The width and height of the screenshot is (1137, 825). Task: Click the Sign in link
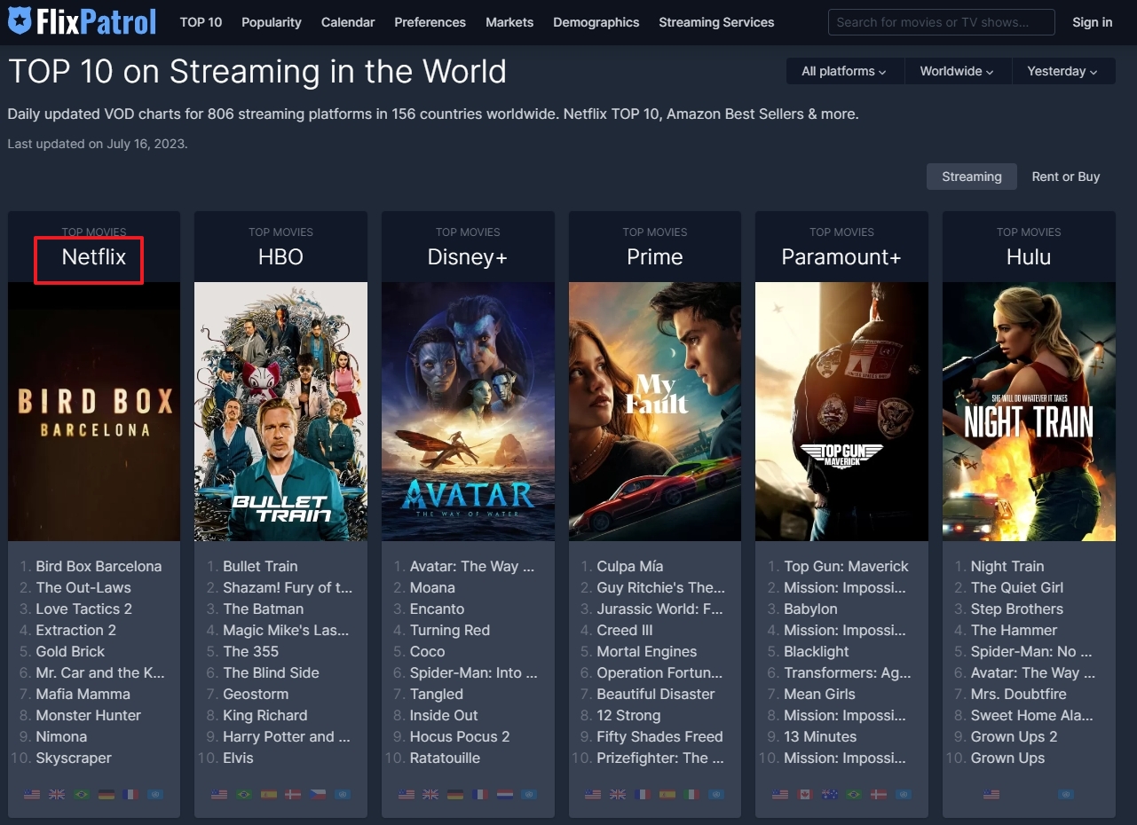coord(1093,22)
